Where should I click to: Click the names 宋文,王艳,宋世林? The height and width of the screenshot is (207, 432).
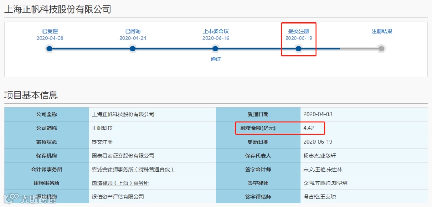pyautogui.click(x=323, y=170)
